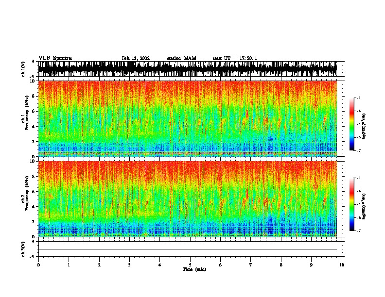This screenshot has height=297, width=385.
Task: Click the "VLF Spectra" title text
Action: point(55,58)
